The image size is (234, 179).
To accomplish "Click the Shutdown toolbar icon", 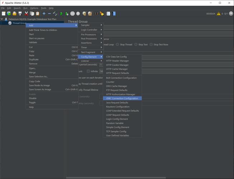I will pyautogui.click(x=78, y=14).
